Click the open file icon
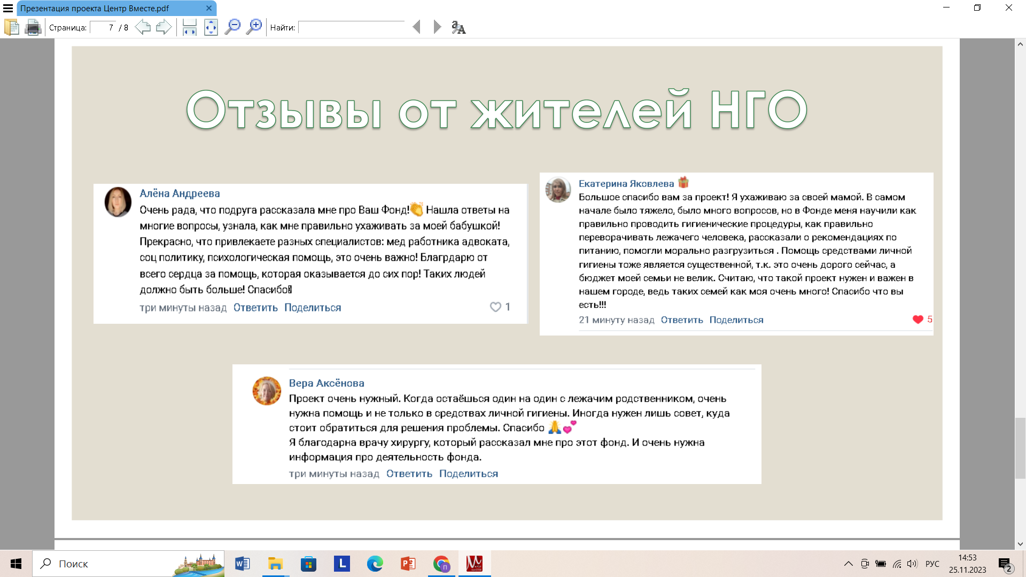Viewport: 1026px width, 577px height. [11, 27]
